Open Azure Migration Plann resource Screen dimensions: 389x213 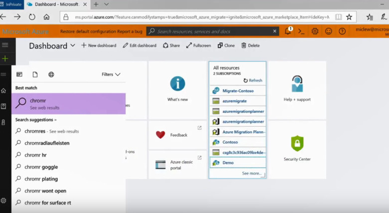point(238,132)
